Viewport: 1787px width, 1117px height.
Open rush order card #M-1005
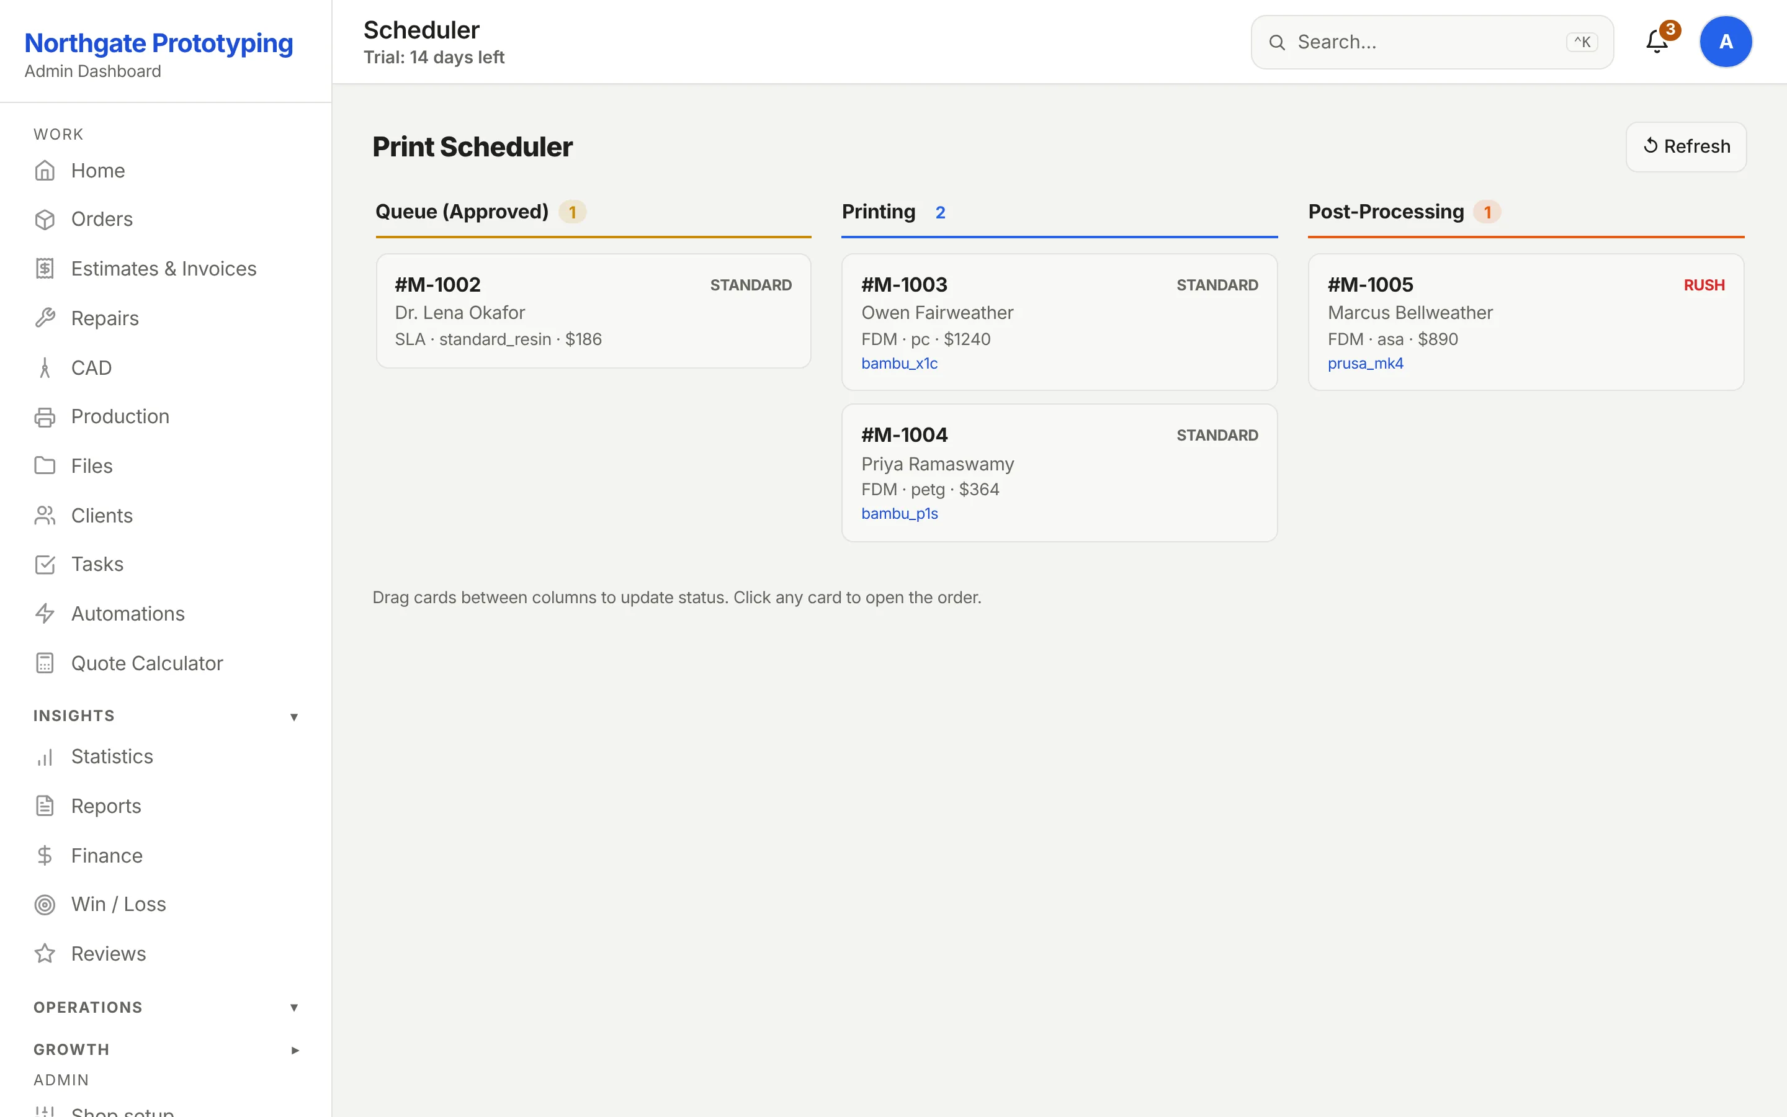[1526, 322]
